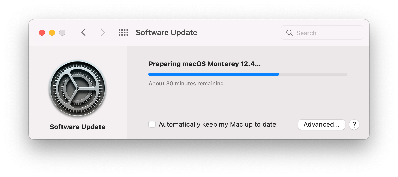Image resolution: width=398 pixels, height=177 pixels.
Task: Click the 'Automatically keep my Mac up to date' label
Action: (x=217, y=124)
